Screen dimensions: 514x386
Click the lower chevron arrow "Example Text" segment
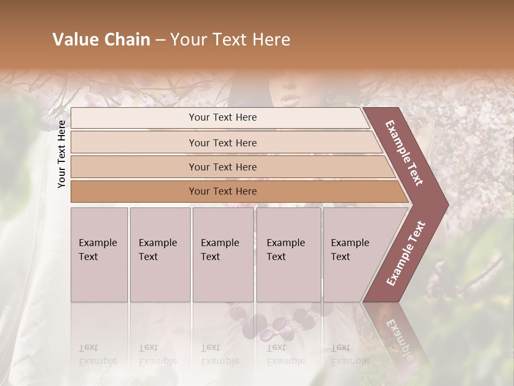point(406,253)
